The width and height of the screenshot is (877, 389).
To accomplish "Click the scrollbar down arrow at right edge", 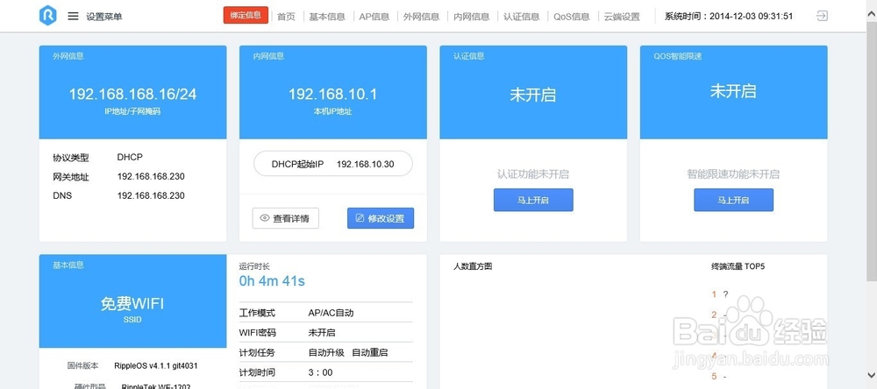I will 872,375.
